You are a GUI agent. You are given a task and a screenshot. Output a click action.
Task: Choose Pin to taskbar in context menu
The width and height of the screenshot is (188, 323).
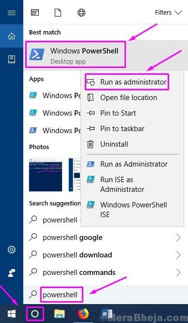tap(132, 129)
